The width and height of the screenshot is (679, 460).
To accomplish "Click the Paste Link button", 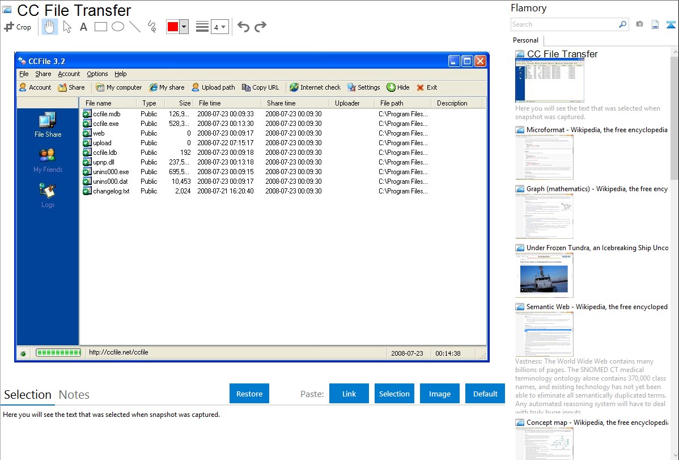I will click(x=349, y=394).
